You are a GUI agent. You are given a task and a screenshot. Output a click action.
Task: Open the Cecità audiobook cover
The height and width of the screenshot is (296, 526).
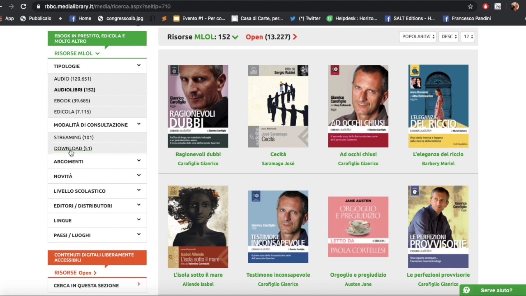click(x=278, y=106)
